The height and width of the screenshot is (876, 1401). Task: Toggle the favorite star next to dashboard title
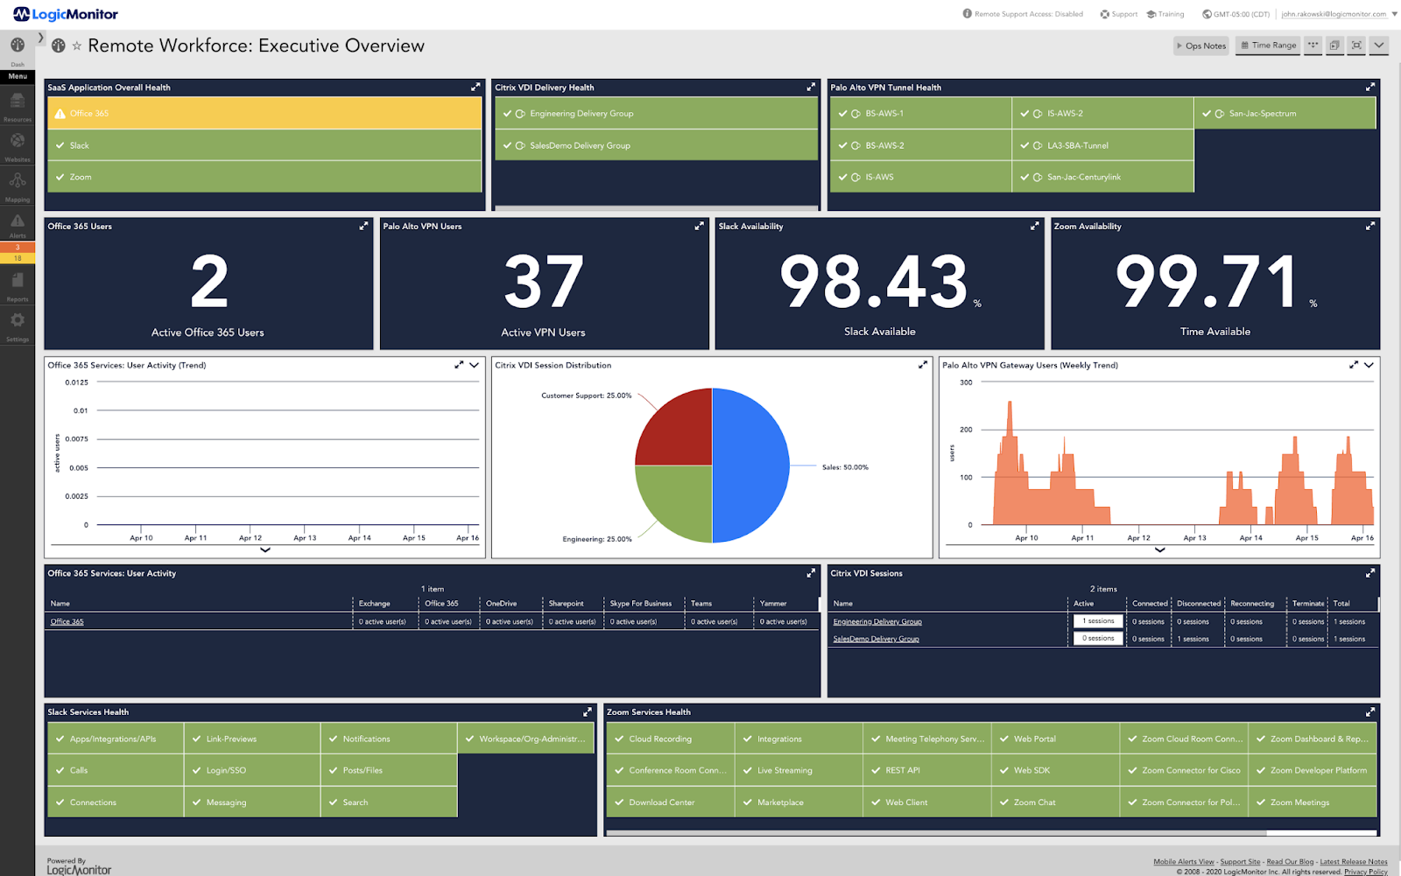78,46
